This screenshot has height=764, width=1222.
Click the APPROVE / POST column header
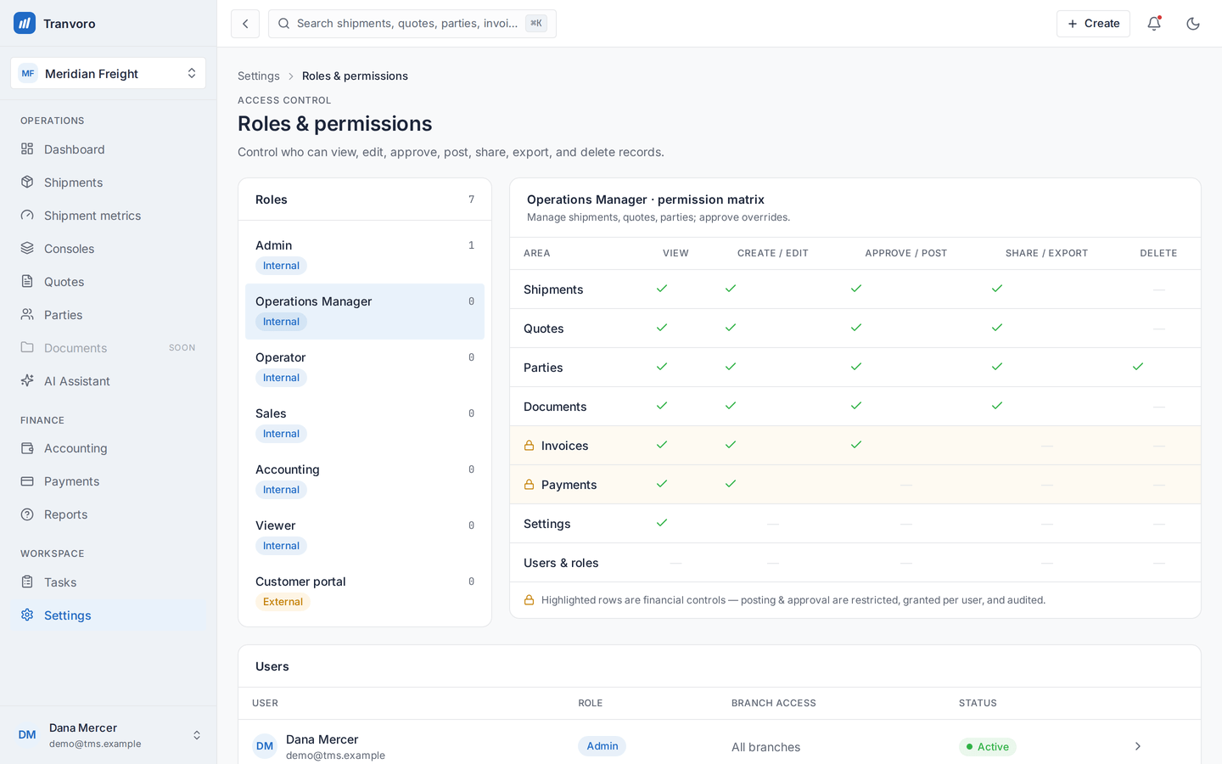point(905,253)
